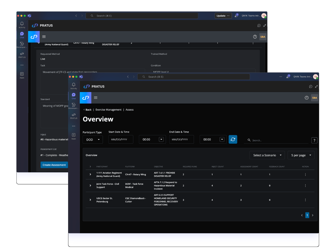The width and height of the screenshot is (335, 251).
Task: Open Exercise Management breadcrumb
Action: (109, 110)
